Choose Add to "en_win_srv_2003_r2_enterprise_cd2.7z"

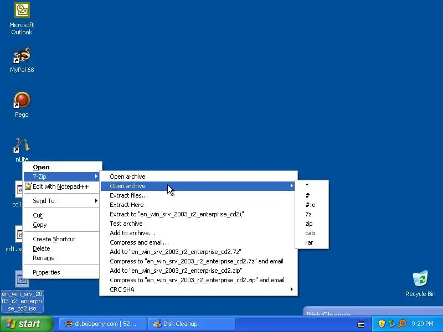pyautogui.click(x=198, y=252)
